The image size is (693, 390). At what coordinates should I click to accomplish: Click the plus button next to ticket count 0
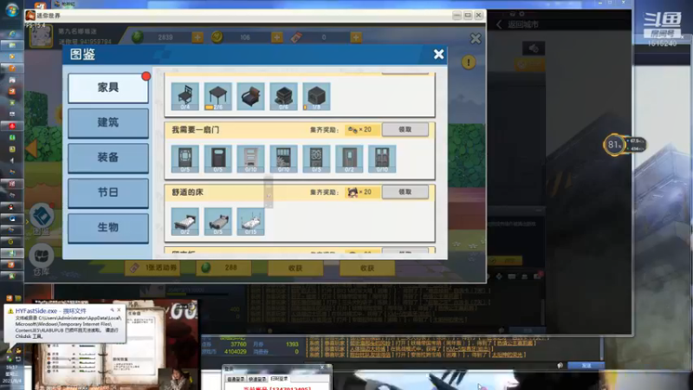click(x=356, y=37)
